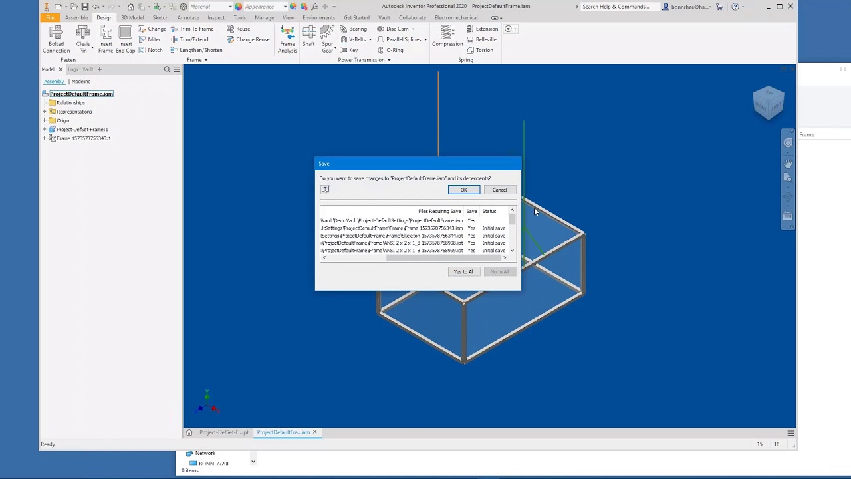Click the Change Reuse tool
The width and height of the screenshot is (851, 479).
coord(248,39)
